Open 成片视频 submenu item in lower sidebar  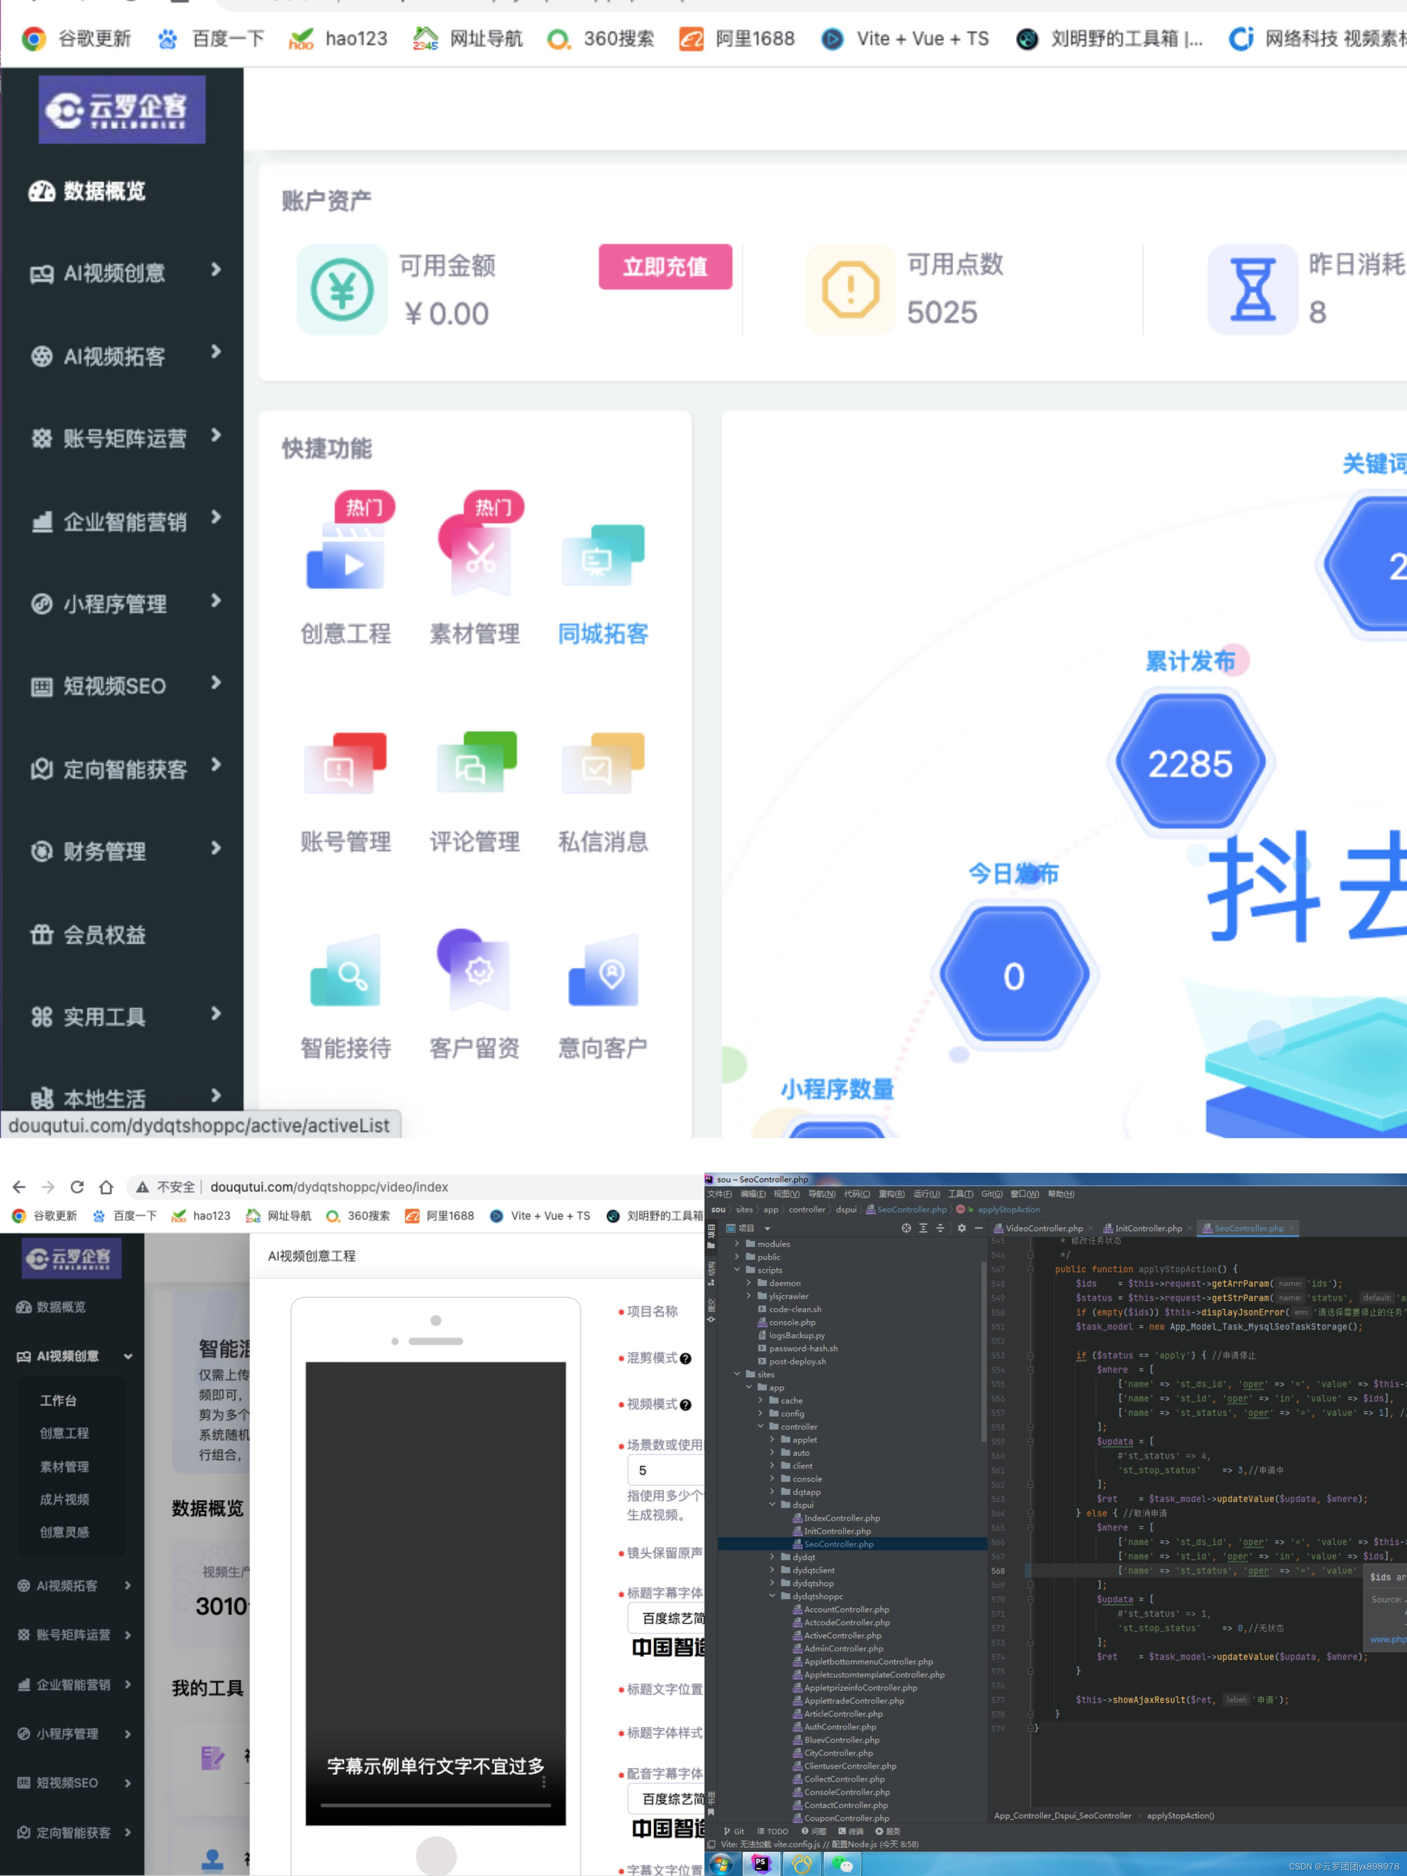(65, 1500)
